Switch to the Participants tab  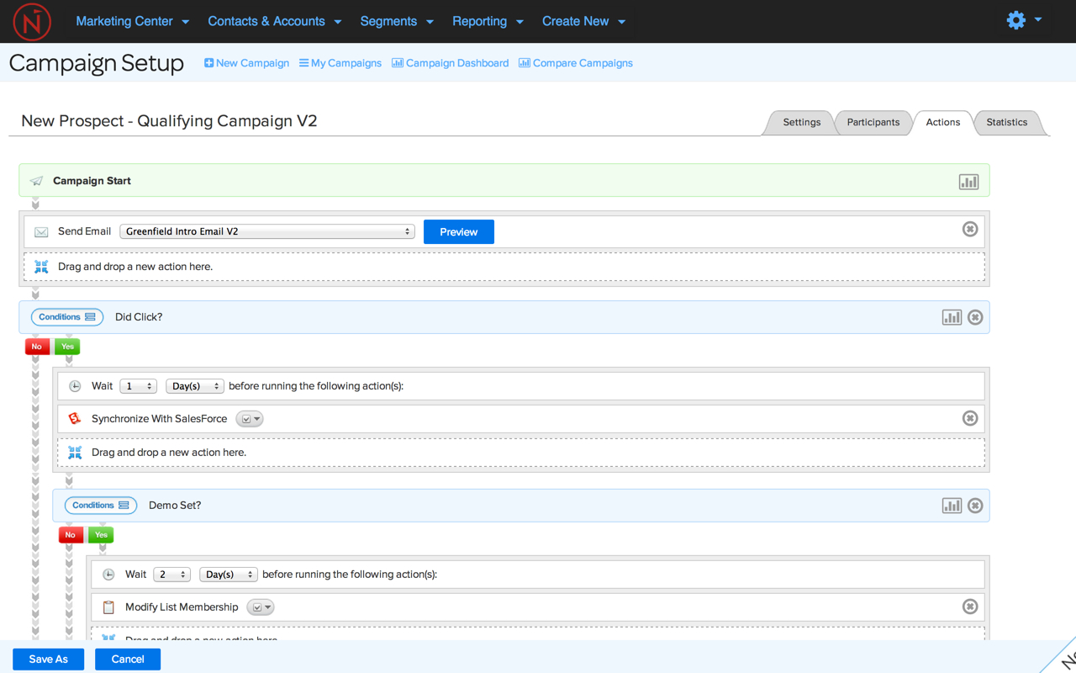click(873, 122)
